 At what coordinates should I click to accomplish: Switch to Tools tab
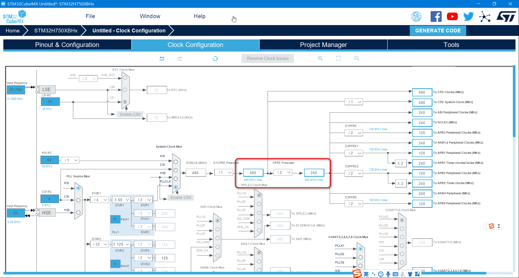[451, 45]
